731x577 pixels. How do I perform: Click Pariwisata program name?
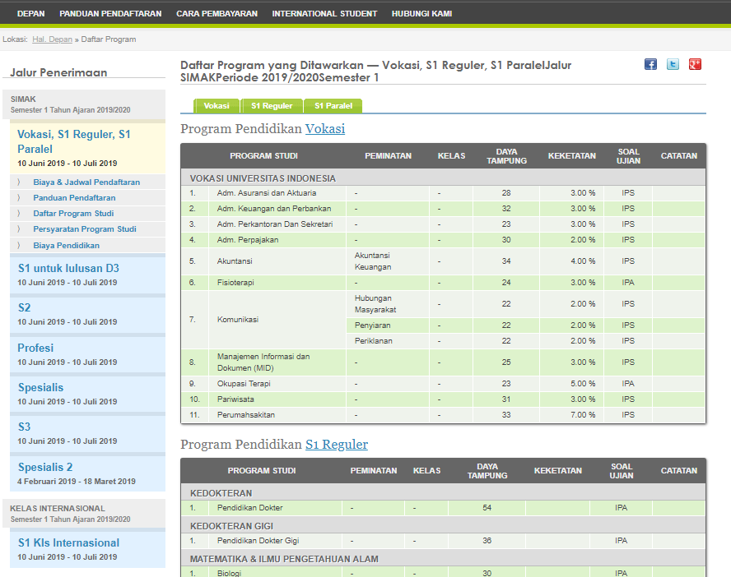[x=235, y=399]
